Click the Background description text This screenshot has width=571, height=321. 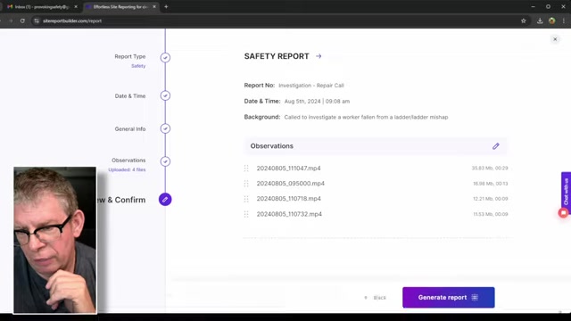click(x=366, y=117)
